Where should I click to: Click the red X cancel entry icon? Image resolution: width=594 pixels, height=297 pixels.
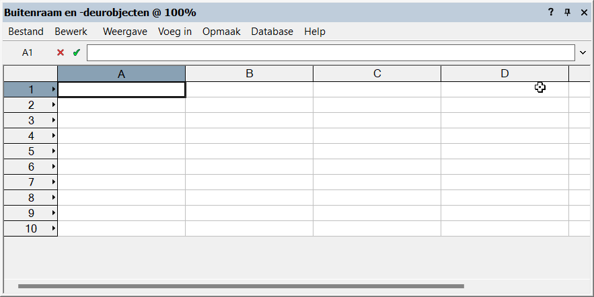(61, 52)
